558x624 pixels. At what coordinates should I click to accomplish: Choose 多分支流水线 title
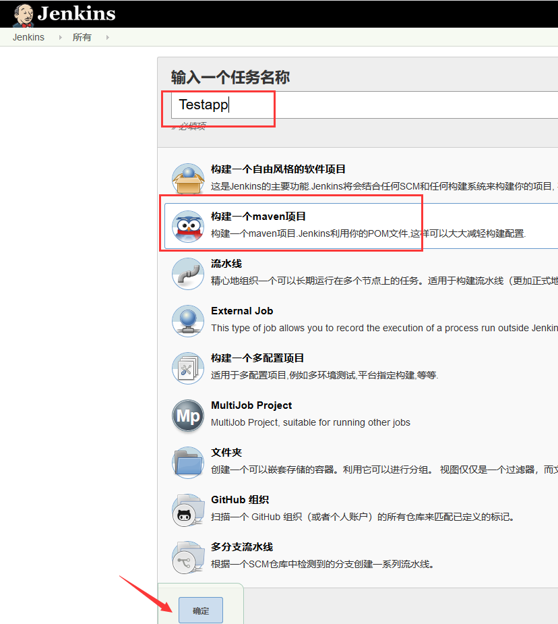tap(242, 547)
